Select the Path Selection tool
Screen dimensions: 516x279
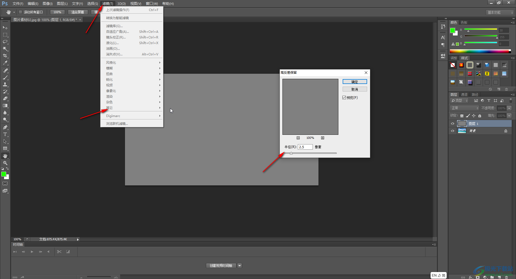click(5, 141)
